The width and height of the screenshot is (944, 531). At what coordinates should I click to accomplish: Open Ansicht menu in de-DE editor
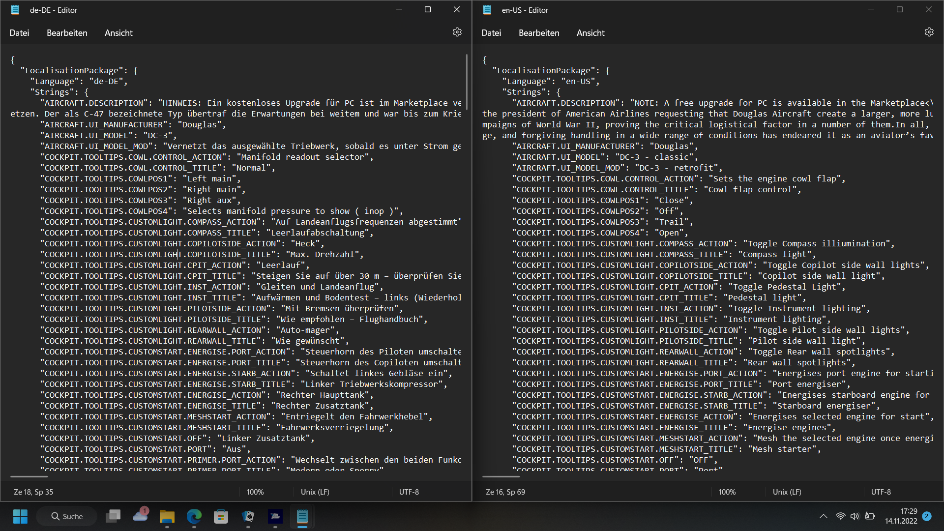[118, 33]
